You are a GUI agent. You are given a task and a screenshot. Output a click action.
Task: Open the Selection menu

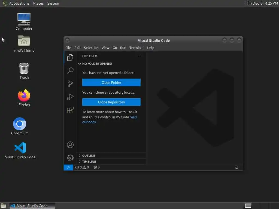[x=91, y=48]
